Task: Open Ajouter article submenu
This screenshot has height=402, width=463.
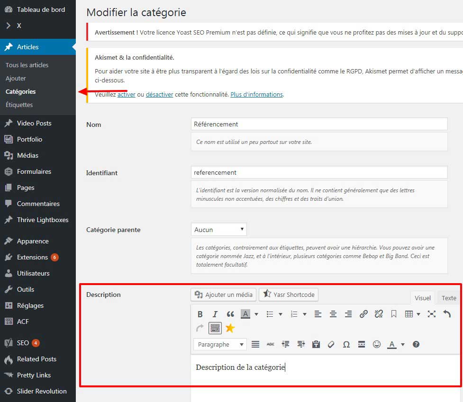Action: (16, 78)
